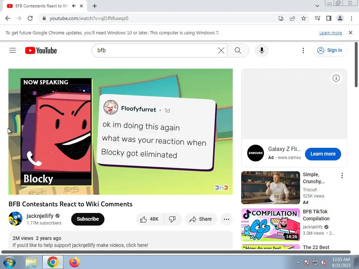Open tab search dropdown chevron
The image size is (359, 269).
(x=317, y=6)
